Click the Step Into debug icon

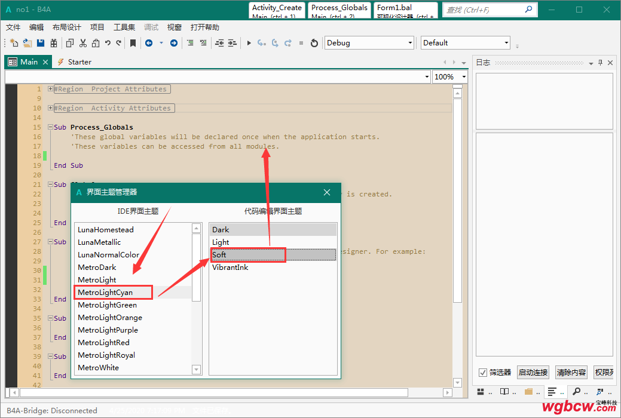click(261, 43)
